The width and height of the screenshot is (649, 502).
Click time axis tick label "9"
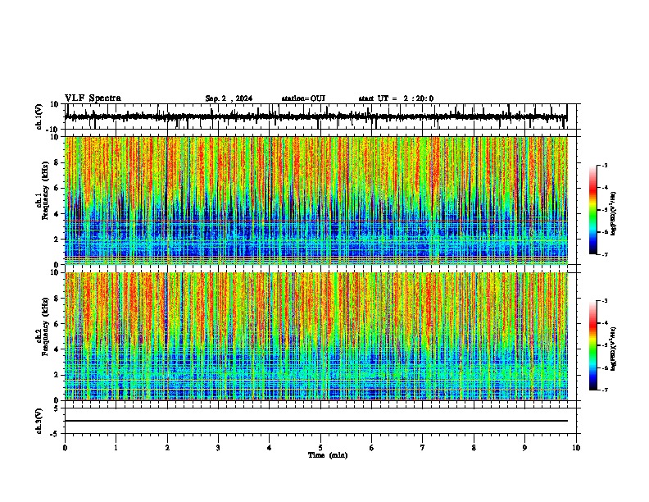tap(524, 448)
